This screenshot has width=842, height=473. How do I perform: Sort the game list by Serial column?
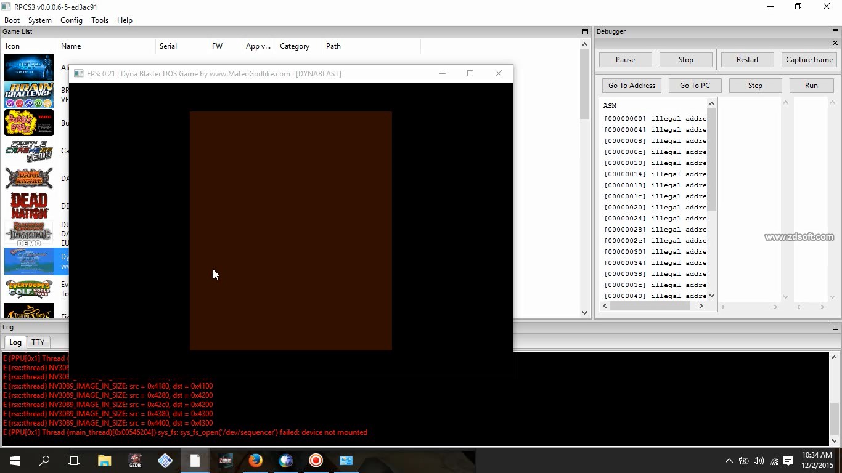[168, 46]
